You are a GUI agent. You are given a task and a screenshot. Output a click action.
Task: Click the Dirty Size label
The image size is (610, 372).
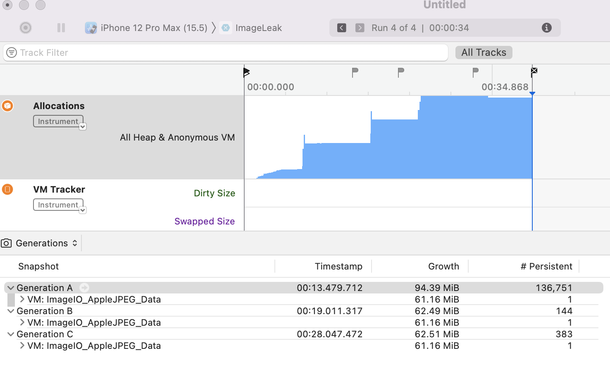(214, 193)
